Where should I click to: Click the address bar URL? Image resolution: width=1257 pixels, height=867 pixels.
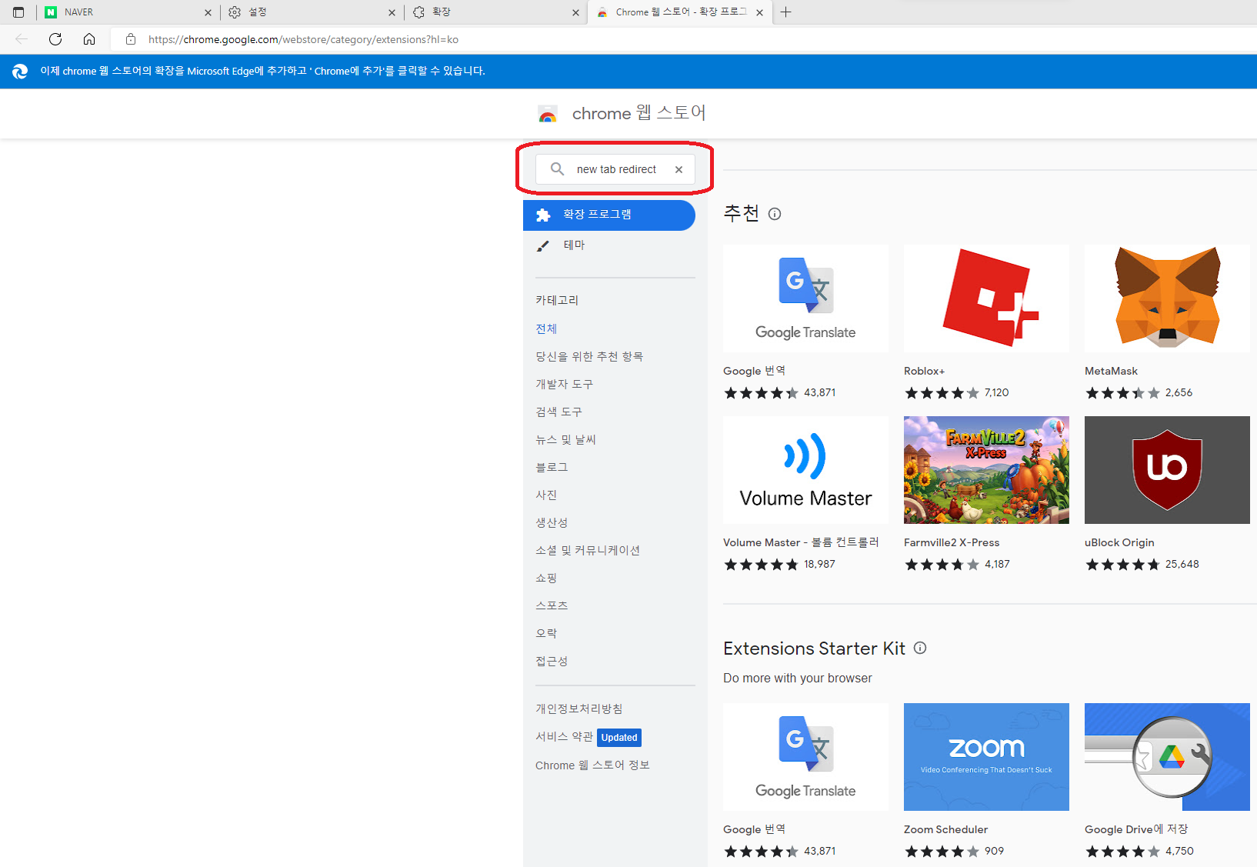[x=303, y=39]
